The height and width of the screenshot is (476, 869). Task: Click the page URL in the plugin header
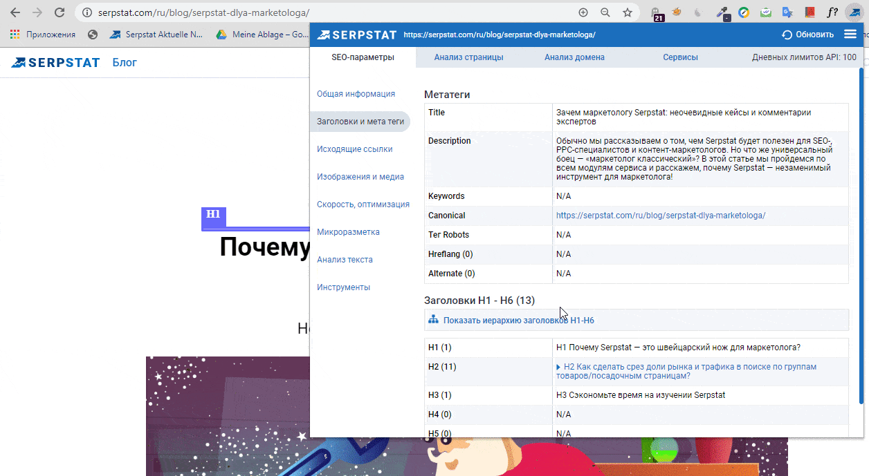tap(499, 35)
